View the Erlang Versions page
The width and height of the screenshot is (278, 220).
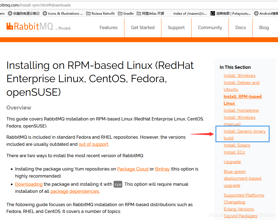(239, 209)
